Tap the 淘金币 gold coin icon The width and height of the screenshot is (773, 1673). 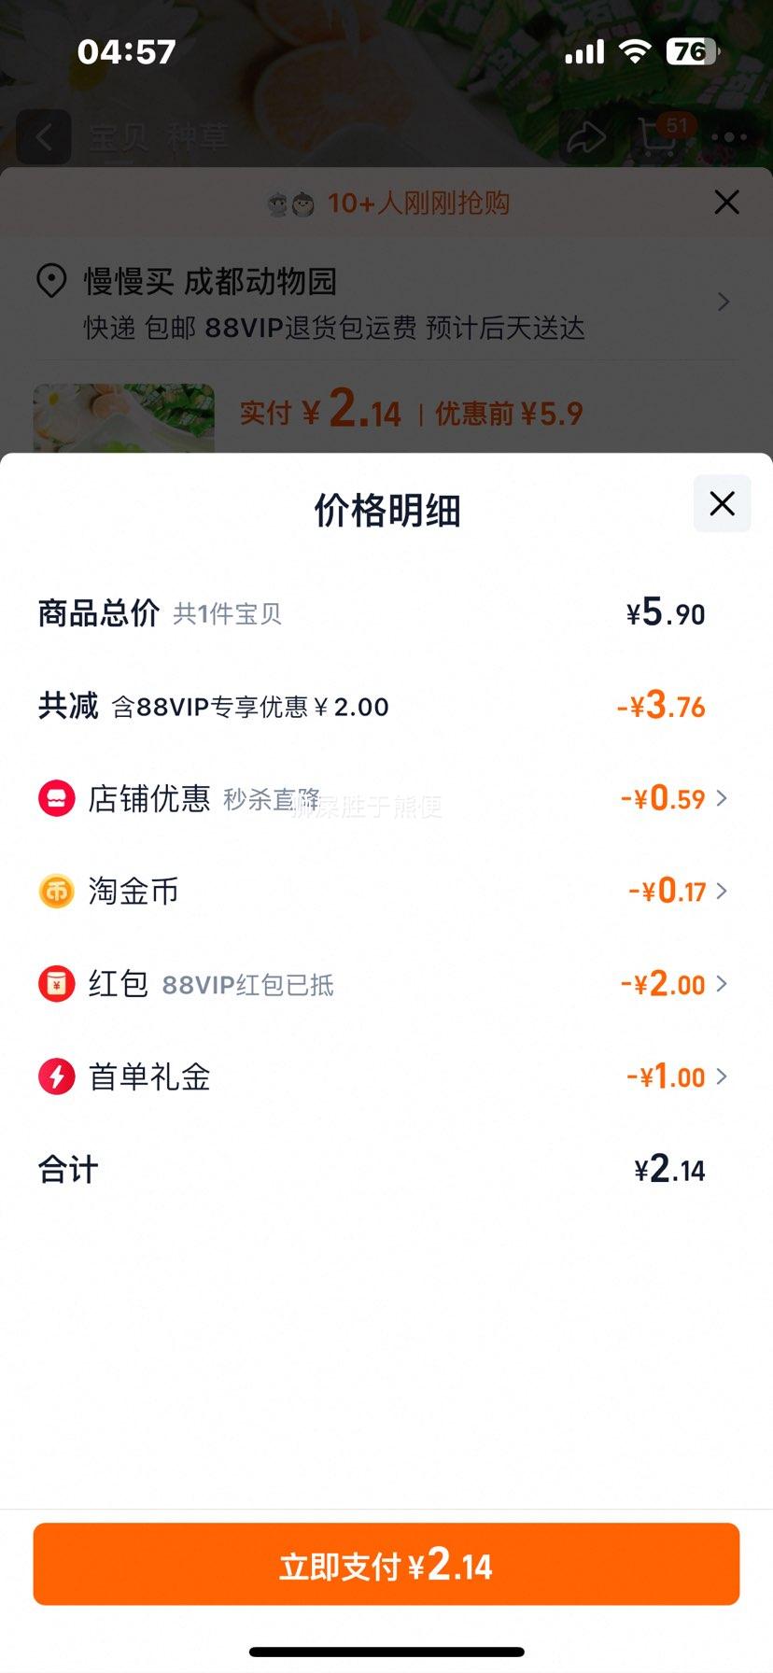pyautogui.click(x=56, y=891)
